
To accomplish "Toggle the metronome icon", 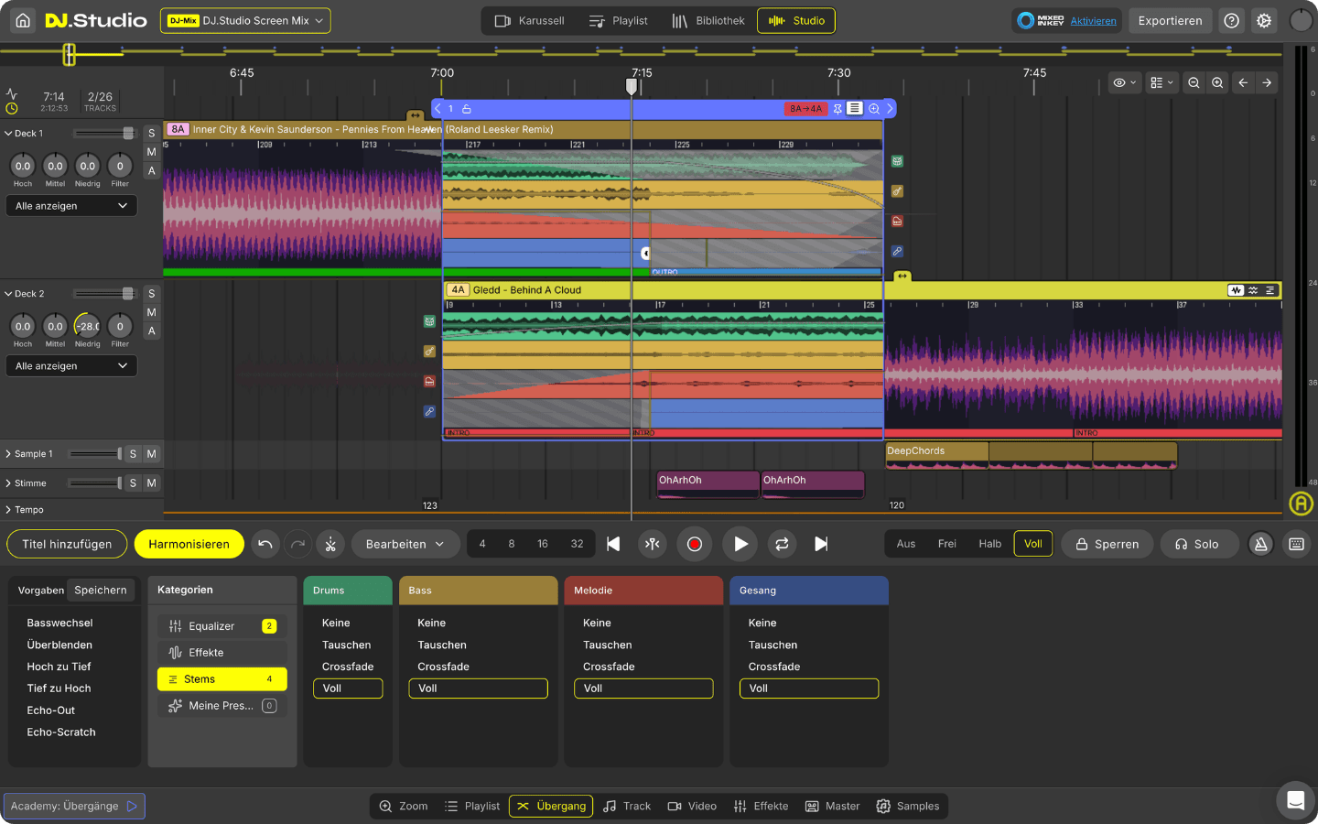I will [x=1260, y=544].
